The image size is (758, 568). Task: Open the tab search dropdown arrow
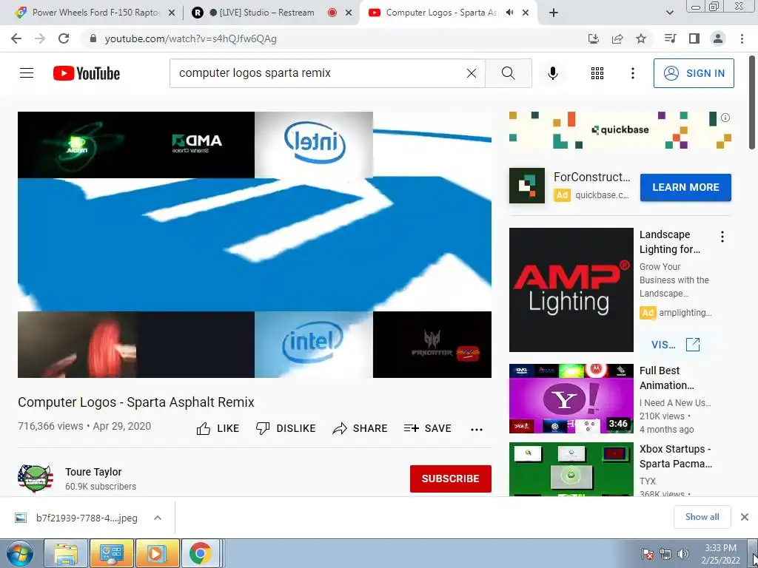click(x=669, y=13)
